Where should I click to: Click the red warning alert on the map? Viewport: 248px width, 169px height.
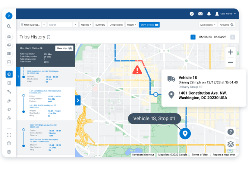[137, 70]
